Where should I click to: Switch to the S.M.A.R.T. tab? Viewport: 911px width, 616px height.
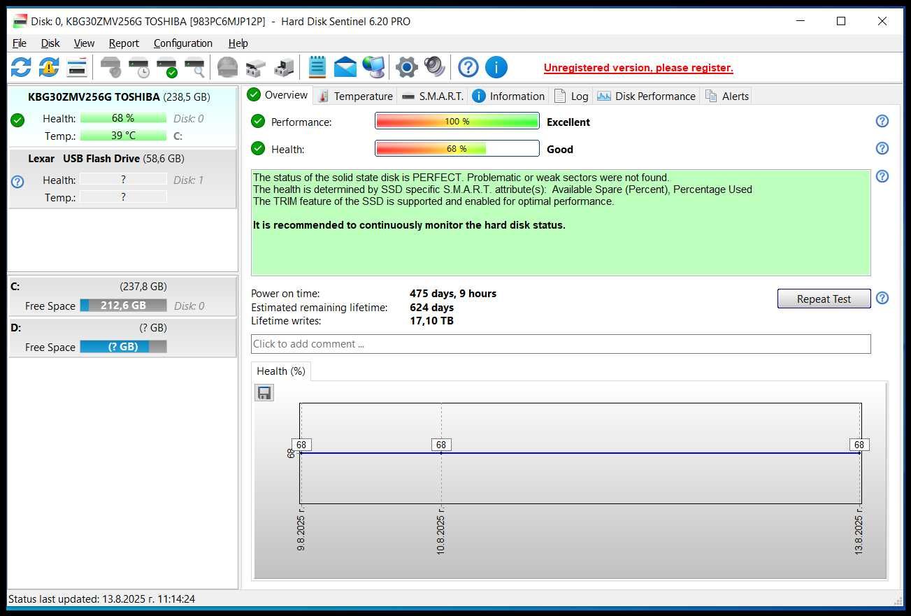pos(433,96)
